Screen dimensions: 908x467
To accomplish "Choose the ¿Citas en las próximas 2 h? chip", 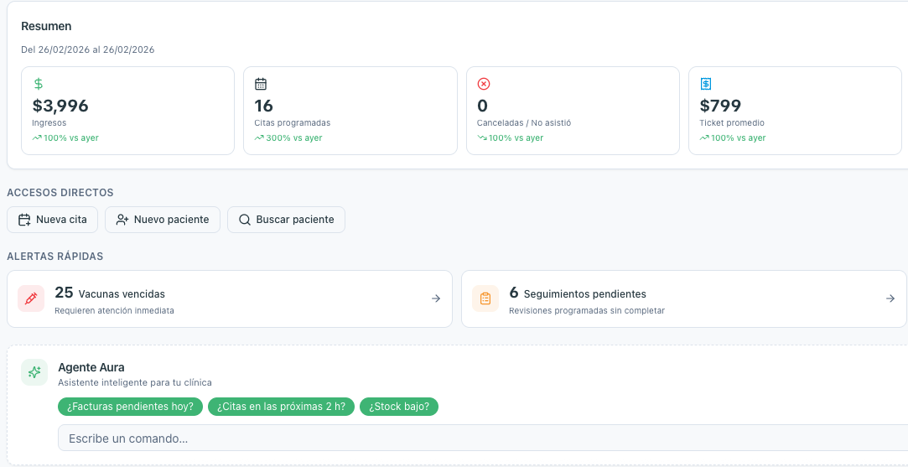I will point(282,407).
